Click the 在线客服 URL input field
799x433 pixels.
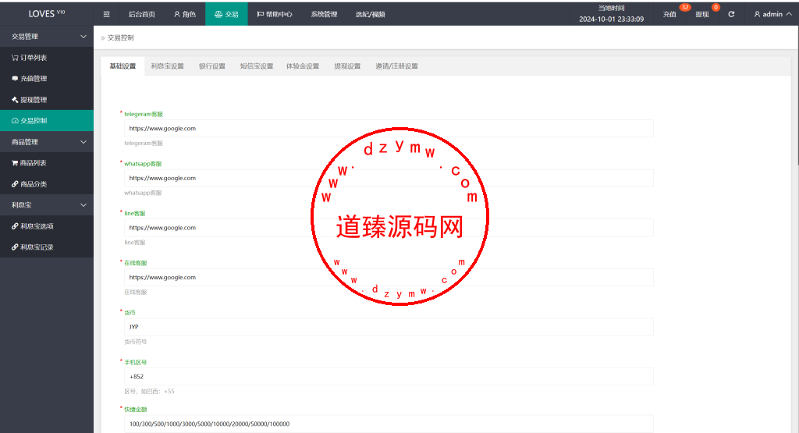389,278
